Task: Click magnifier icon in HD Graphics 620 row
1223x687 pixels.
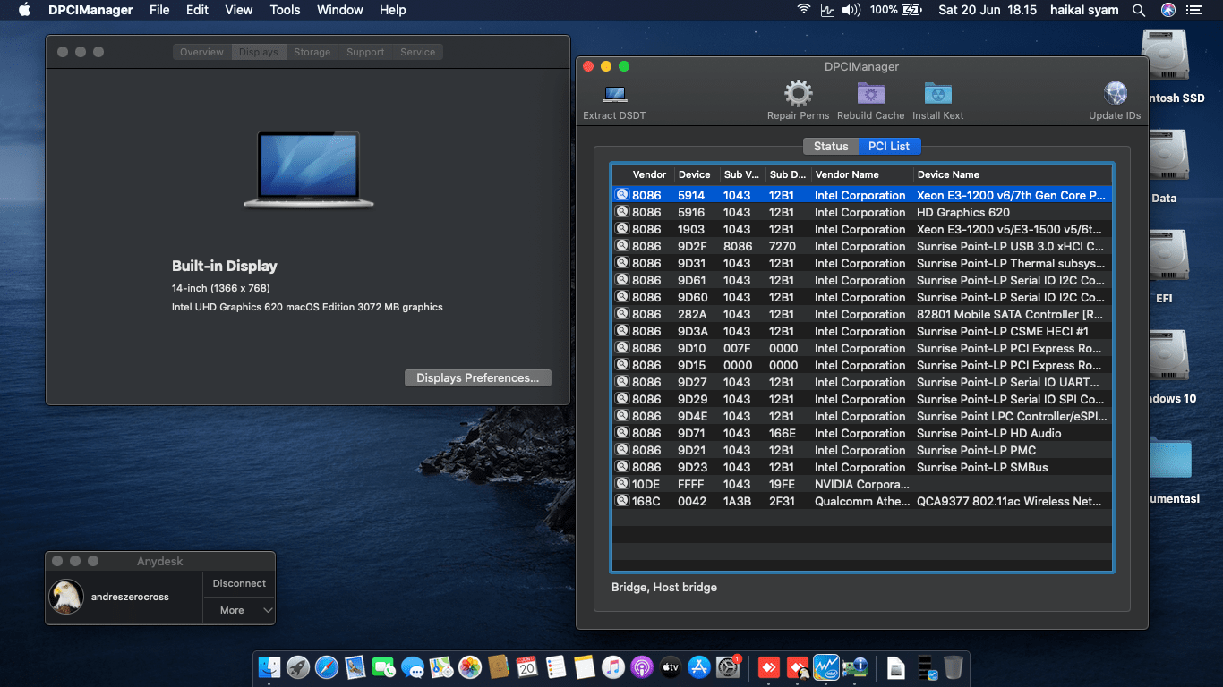Action: (622, 212)
